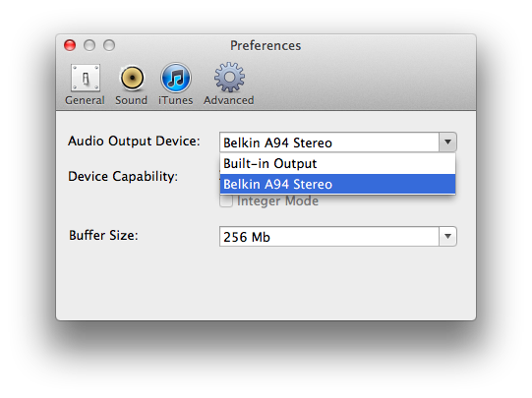Switch to the Advanced gear icon
This screenshot has height=398, width=532.
point(229,78)
